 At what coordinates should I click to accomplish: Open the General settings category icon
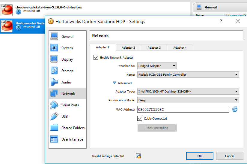tap(54, 36)
